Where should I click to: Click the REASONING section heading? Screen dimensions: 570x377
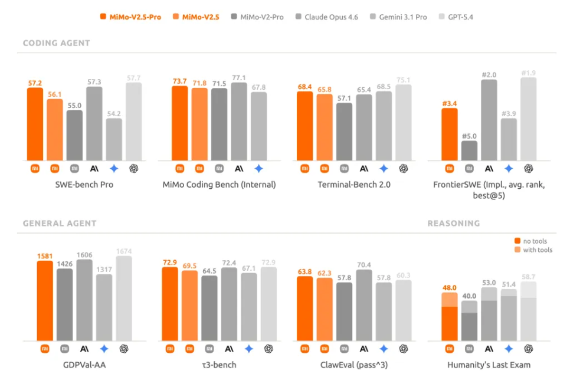click(453, 224)
